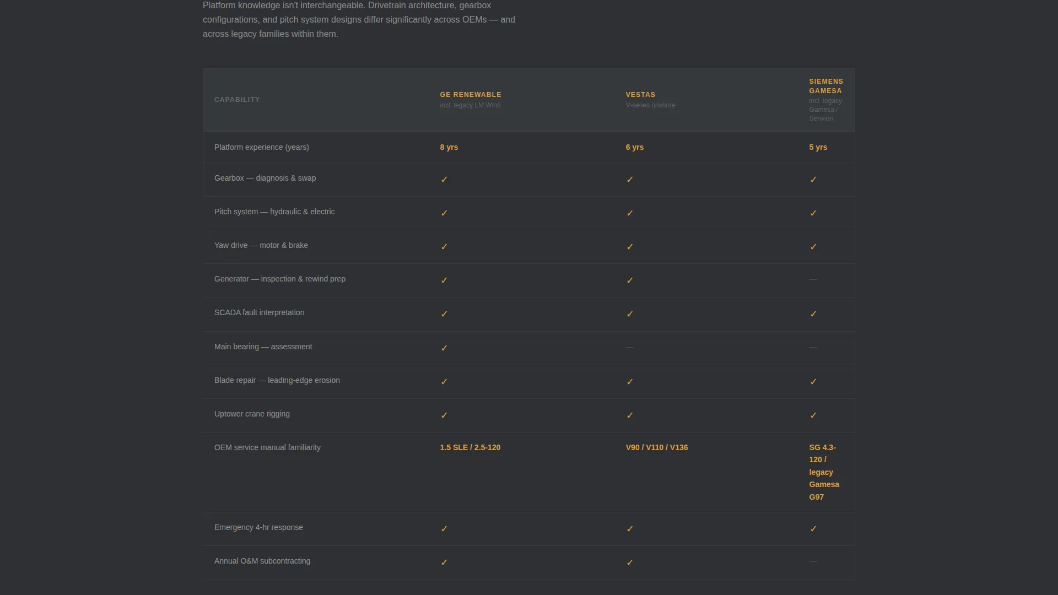The height and width of the screenshot is (595, 1058).
Task: Click GE checkmark in Pitch system row
Action: coord(444,213)
